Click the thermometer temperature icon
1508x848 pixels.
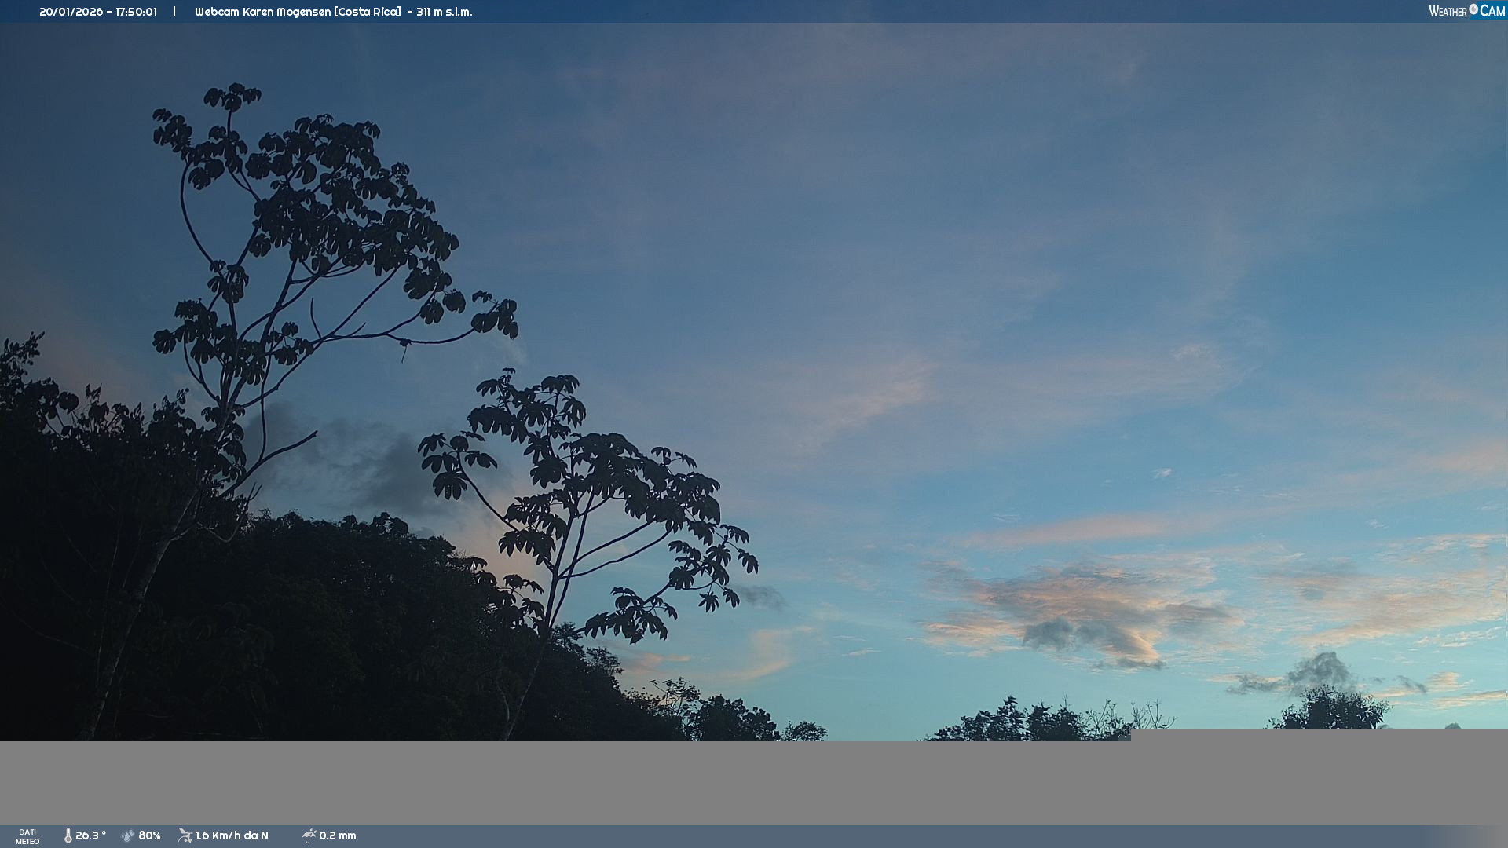tap(68, 835)
